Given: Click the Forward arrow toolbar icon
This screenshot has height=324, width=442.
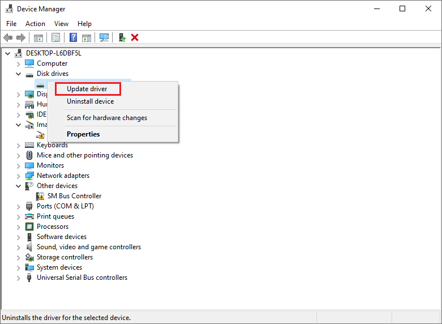Looking at the screenshot, I should coord(21,37).
